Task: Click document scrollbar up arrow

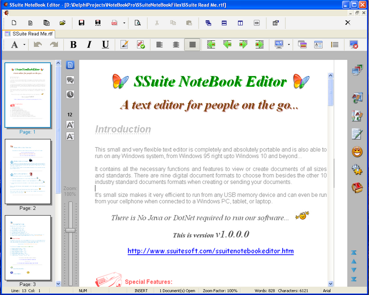Action: (330, 76)
